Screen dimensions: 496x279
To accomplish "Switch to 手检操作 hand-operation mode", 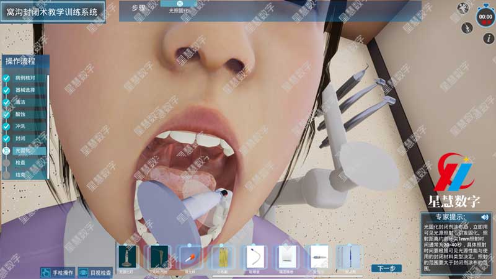I will coord(58,272).
